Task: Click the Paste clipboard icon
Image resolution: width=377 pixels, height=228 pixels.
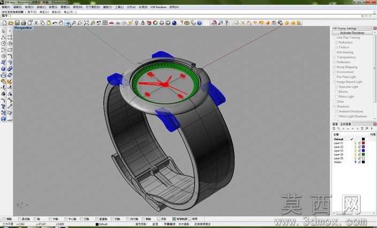Action: (x=49, y=23)
